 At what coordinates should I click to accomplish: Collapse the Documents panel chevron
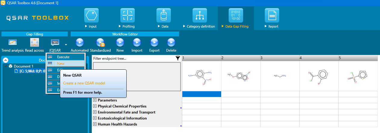5,60
